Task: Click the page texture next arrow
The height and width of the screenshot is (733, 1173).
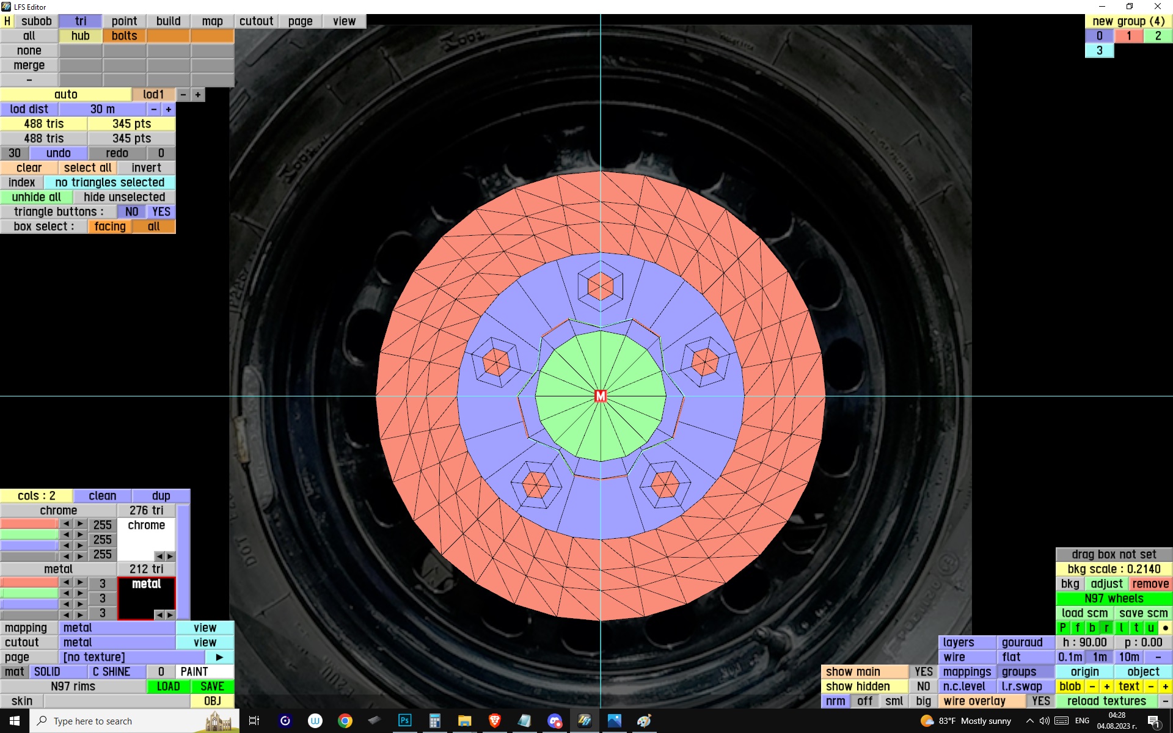Action: coord(219,657)
